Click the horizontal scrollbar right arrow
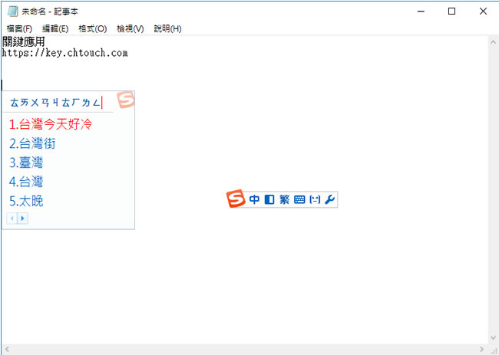This screenshot has height=355, width=499. 482,350
